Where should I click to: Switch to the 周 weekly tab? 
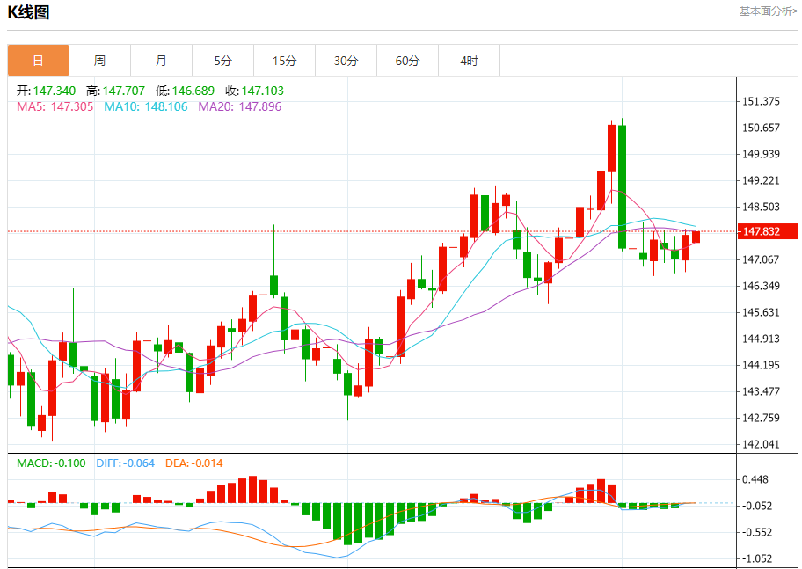(99, 61)
